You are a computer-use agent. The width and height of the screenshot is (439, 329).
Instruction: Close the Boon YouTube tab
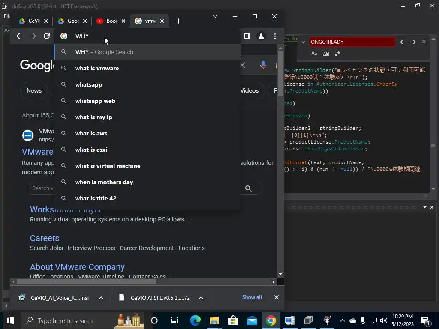point(123,21)
